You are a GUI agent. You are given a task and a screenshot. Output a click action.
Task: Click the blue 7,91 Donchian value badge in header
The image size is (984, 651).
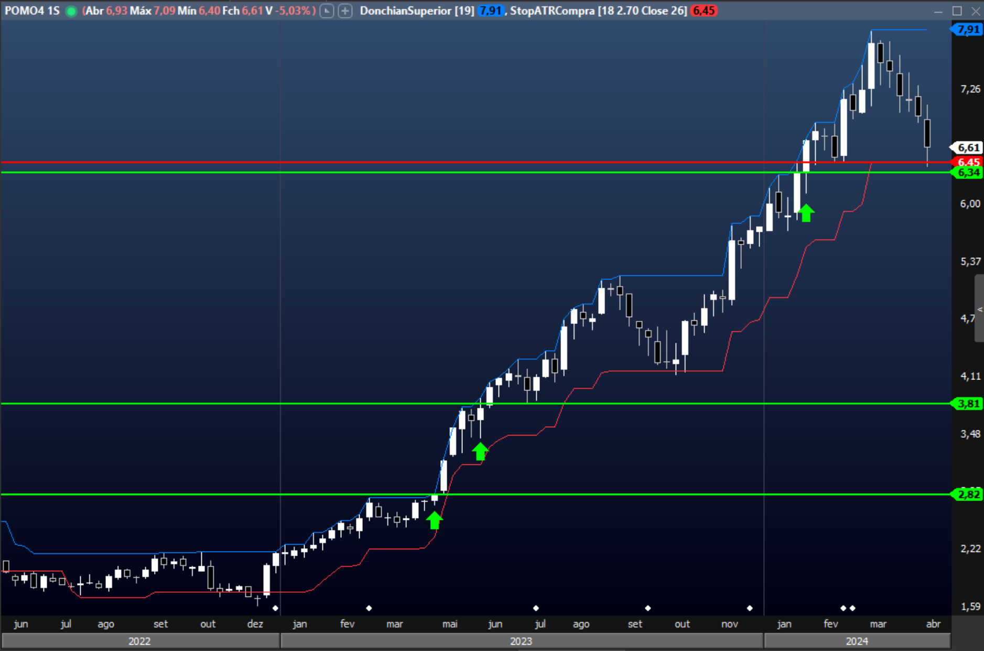(x=490, y=11)
